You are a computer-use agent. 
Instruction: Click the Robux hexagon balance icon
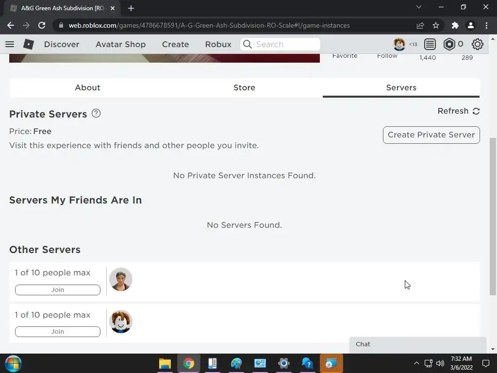tap(449, 44)
